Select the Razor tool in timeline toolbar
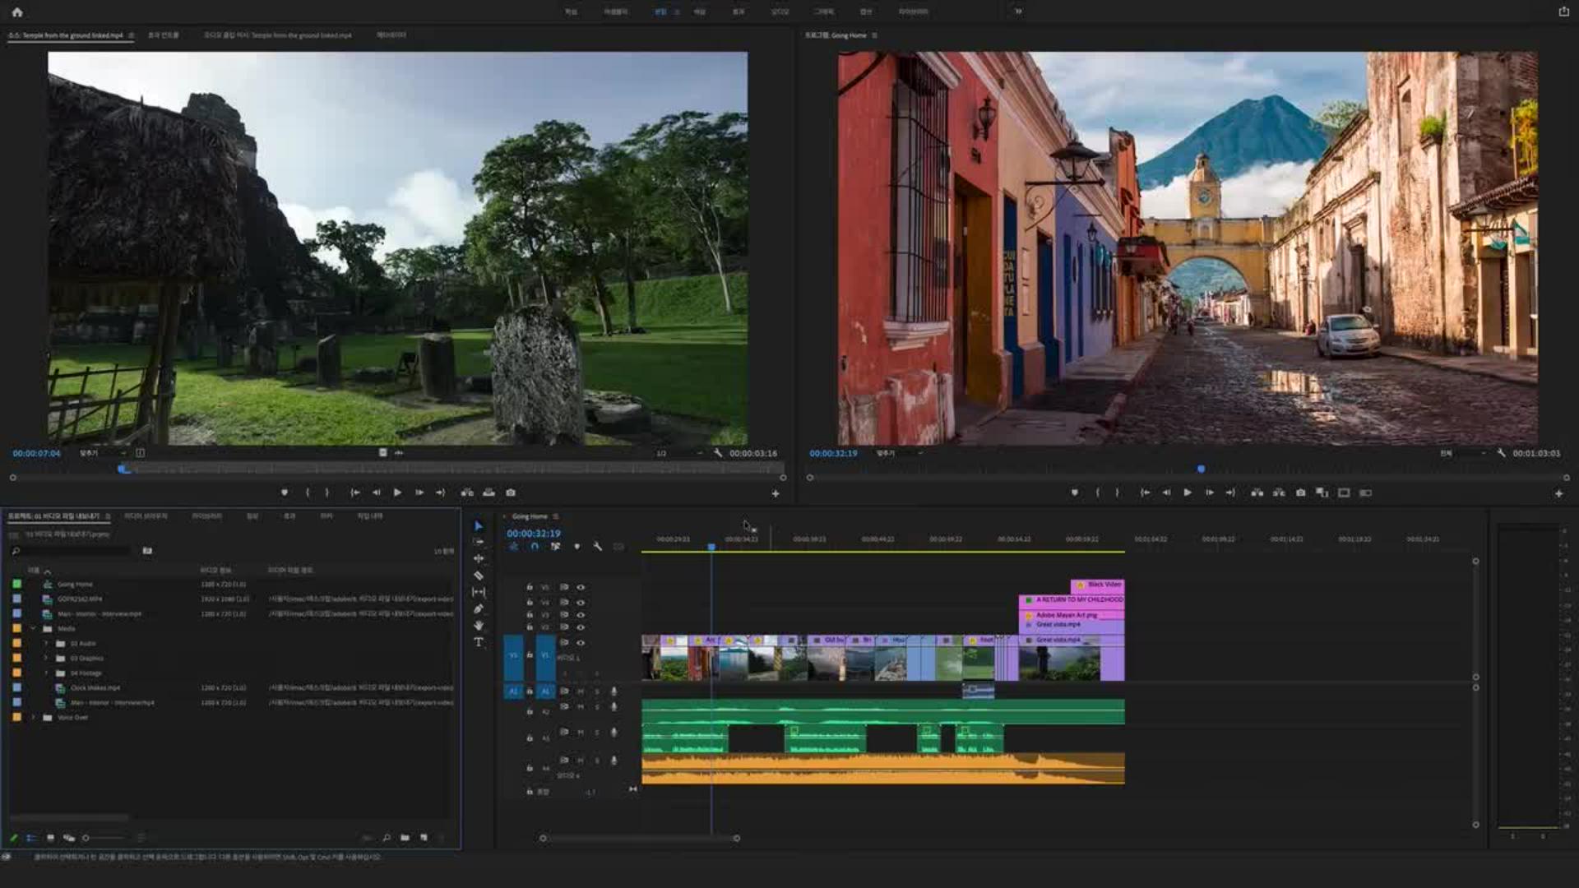Image resolution: width=1579 pixels, height=888 pixels. pos(479,576)
